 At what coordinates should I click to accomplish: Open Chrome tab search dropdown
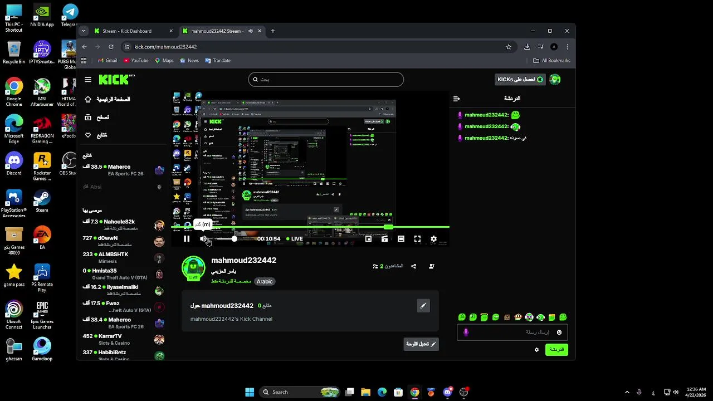[x=84, y=31]
